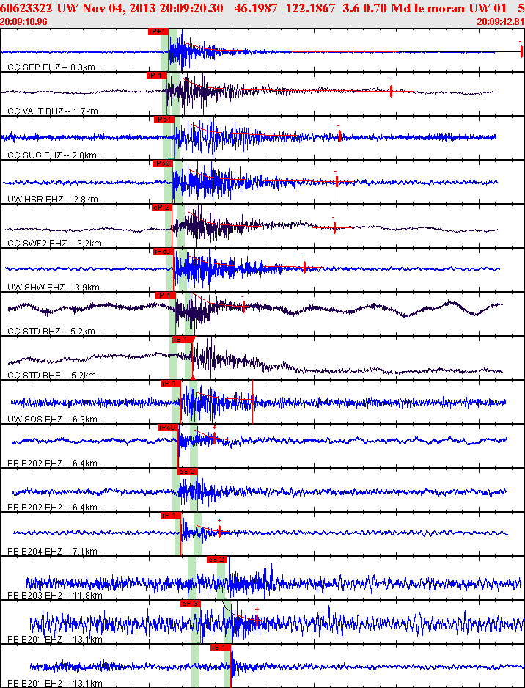Select the station label 'CC STD BHE -- 5.2km'
Image resolution: width=525 pixels, height=688 pixels.
coord(52,375)
